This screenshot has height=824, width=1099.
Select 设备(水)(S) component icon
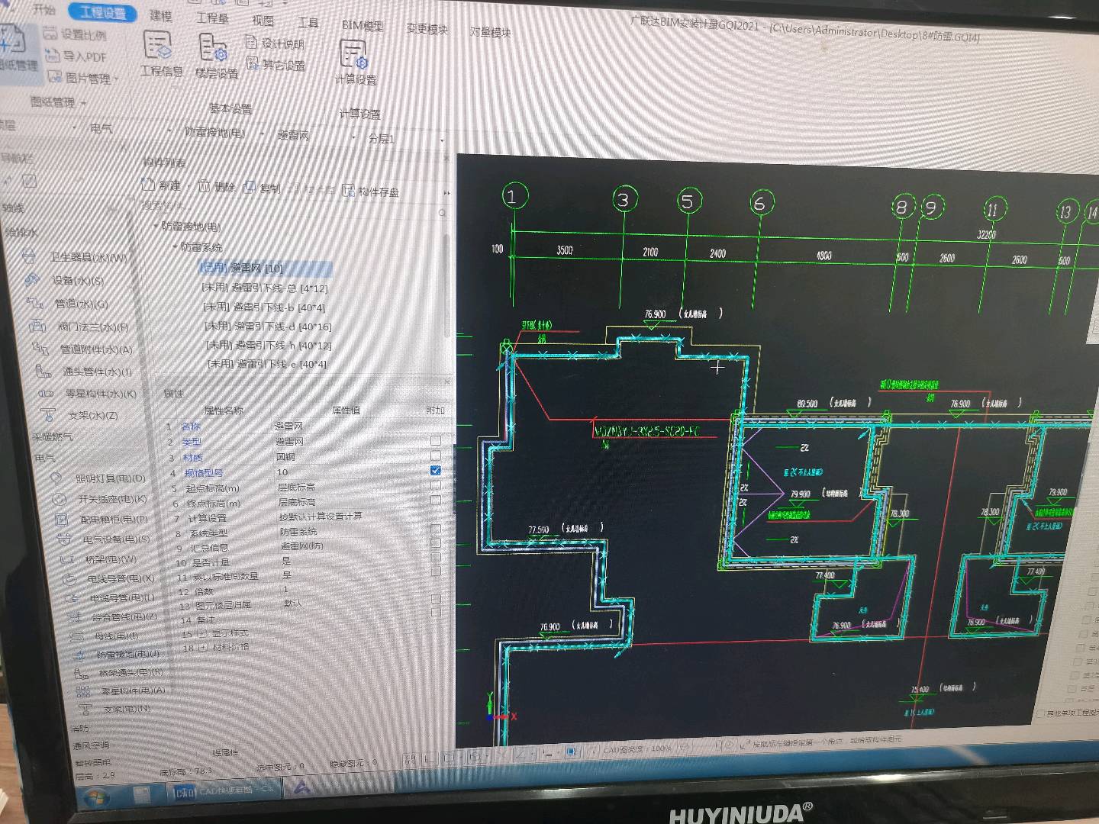31,279
